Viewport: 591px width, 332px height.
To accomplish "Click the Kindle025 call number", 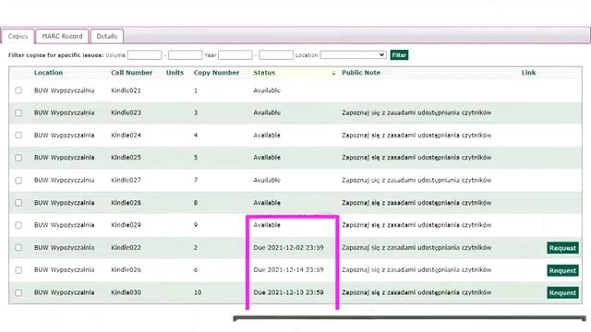I will tap(126, 158).
